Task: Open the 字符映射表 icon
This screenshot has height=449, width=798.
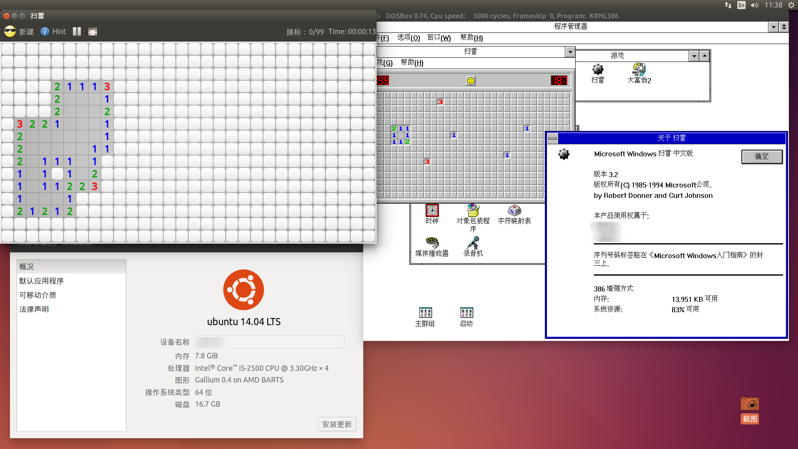Action: 515,215
